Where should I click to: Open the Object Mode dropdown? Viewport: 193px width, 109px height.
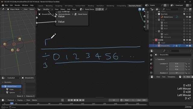click(14, 9)
